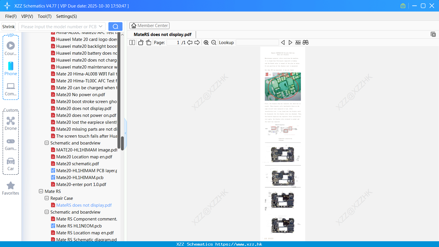Toggle two-page view icon

coord(132,42)
